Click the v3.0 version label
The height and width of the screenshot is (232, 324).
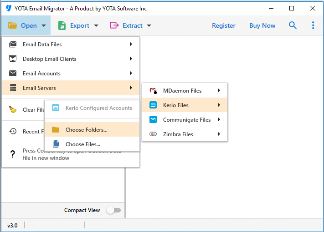pyautogui.click(x=12, y=225)
